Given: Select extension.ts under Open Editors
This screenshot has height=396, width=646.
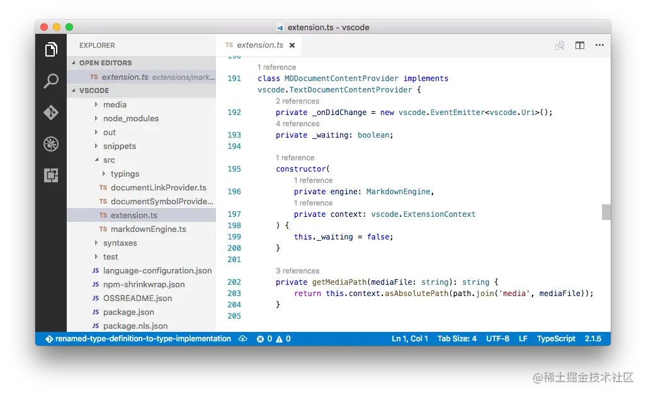Looking at the screenshot, I should click(x=141, y=77).
